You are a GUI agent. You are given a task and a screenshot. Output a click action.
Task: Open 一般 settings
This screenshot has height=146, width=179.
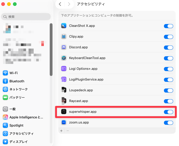point(12,109)
